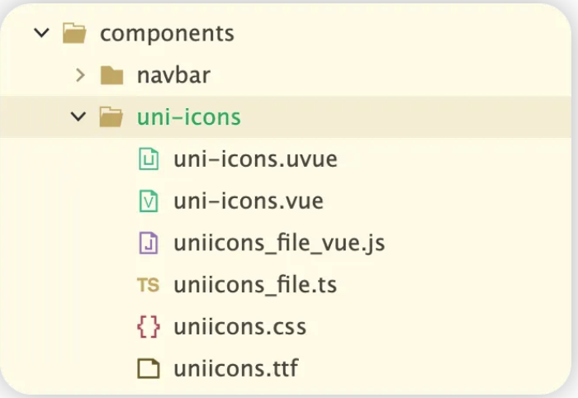Open the uni-icons.uvue file
Viewport: 578px width, 398px height.
[255, 159]
